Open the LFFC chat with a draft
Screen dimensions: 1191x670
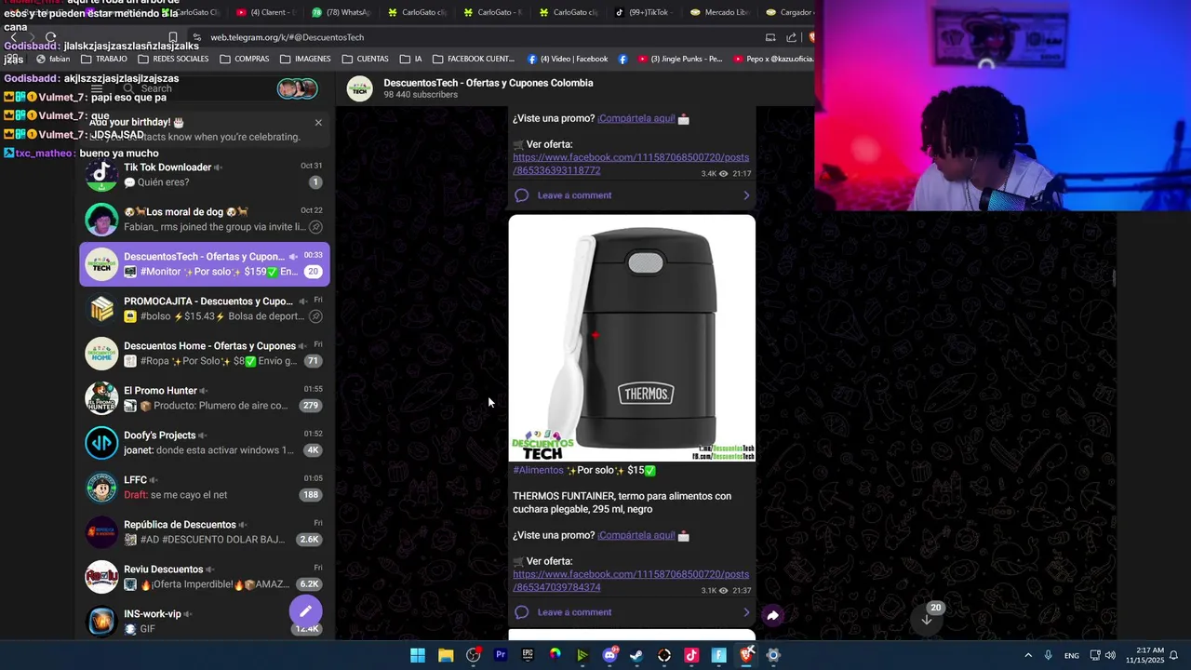coord(205,488)
